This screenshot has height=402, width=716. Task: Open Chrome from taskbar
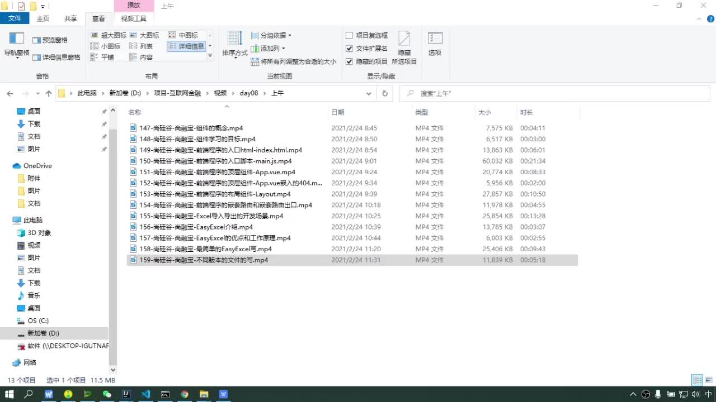[185, 394]
